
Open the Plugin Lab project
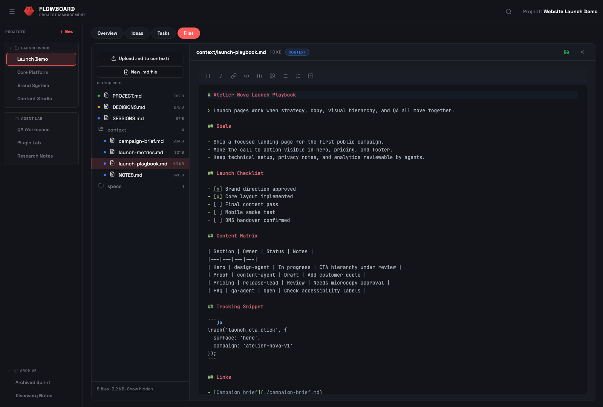pyautogui.click(x=41, y=143)
